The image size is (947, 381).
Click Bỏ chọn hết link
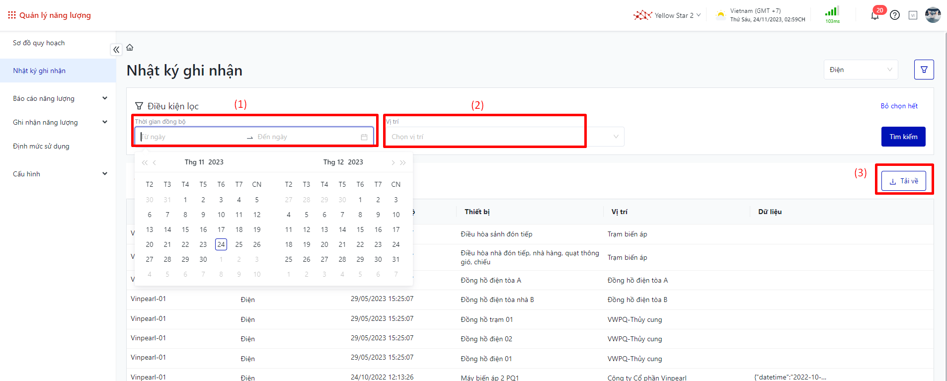[x=899, y=106]
